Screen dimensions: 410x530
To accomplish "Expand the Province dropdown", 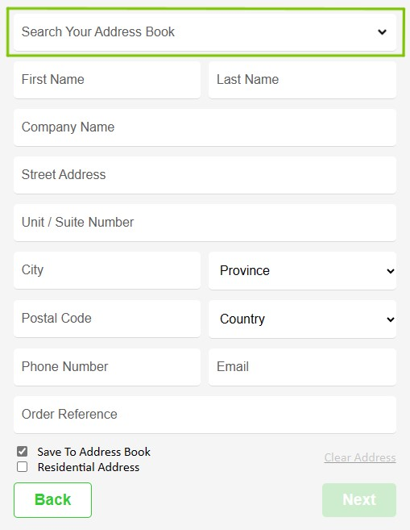I will click(x=302, y=270).
